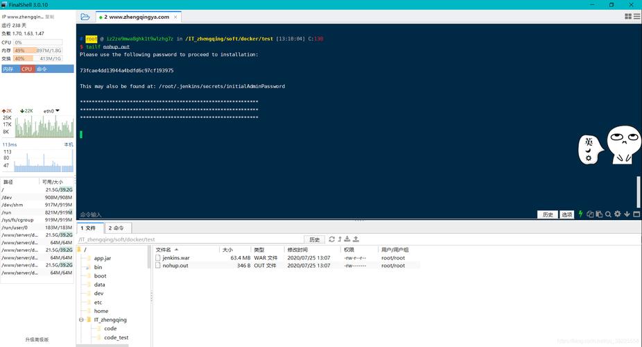Select the data folder in tree
642x347 pixels.
(x=100, y=285)
